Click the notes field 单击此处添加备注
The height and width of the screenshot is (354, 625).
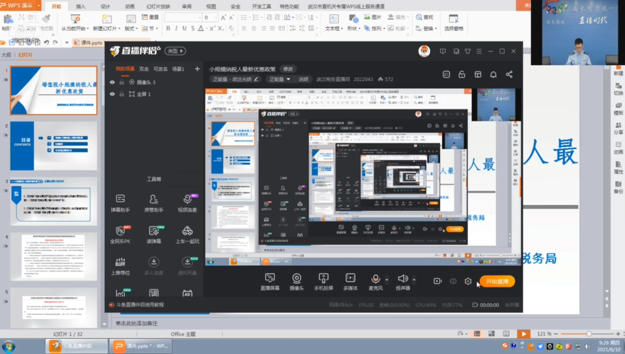pyautogui.click(x=136, y=324)
